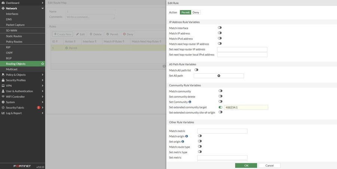Toggle Set metric type switch
The width and height of the screenshot is (337, 169).
coord(200,151)
